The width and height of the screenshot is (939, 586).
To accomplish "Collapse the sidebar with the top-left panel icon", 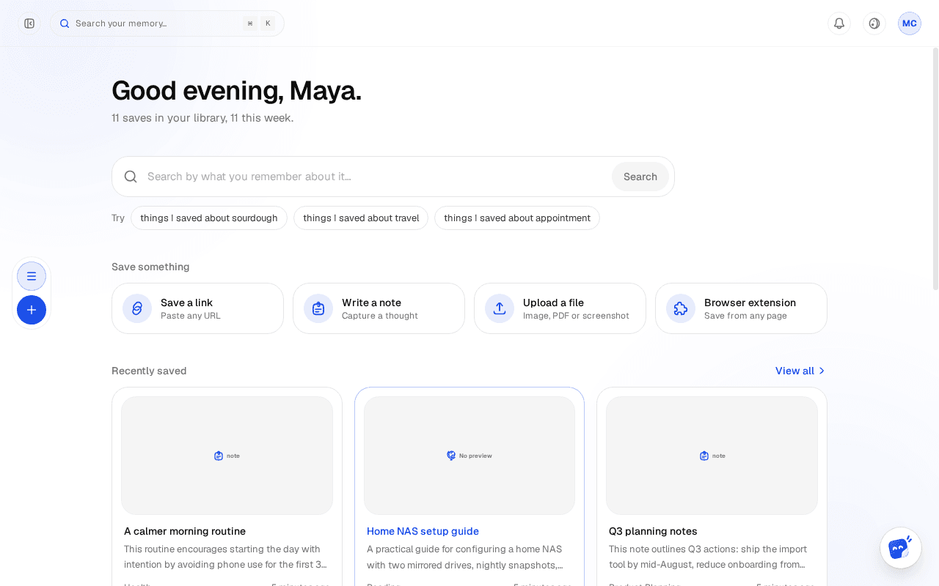I will pos(29,23).
